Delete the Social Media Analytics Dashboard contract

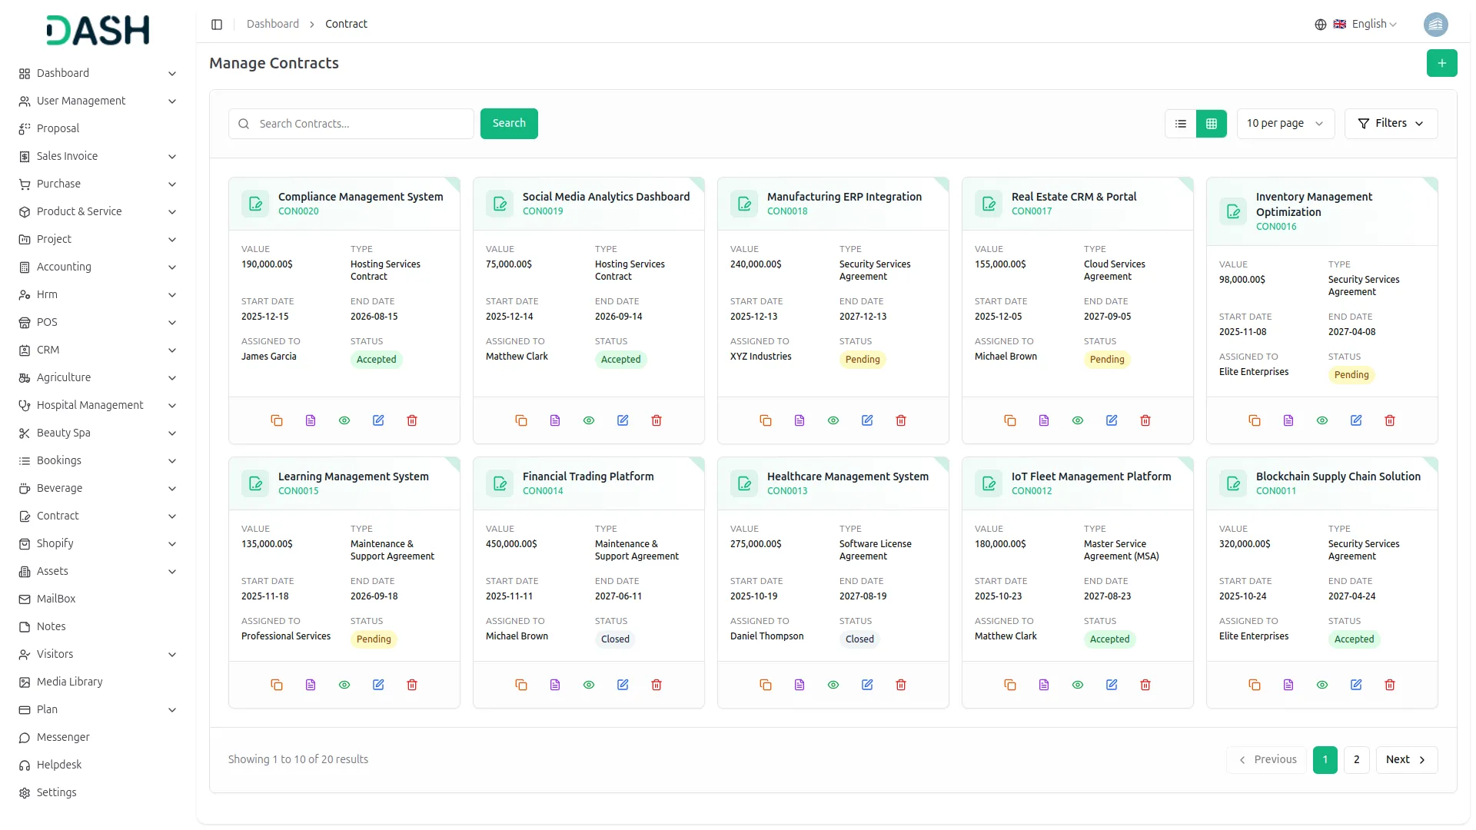point(657,420)
